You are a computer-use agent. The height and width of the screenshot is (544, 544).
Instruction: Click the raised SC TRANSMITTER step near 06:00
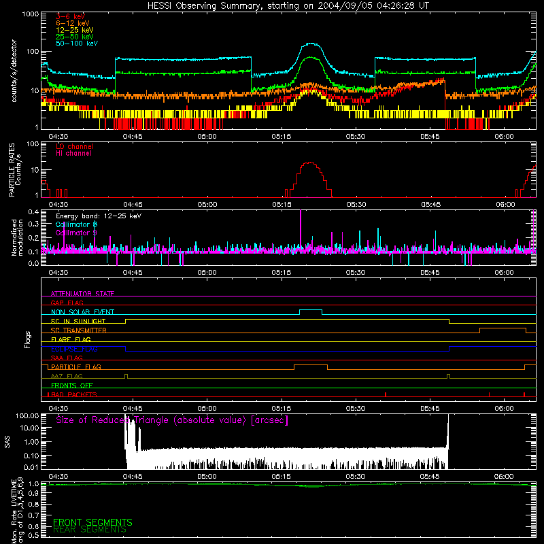point(503,328)
